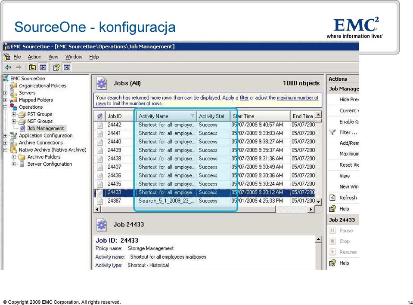Image resolution: width=413 pixels, height=305 pixels.
Task: Click the Organizational Policies folder icon
Action: pos(14,85)
